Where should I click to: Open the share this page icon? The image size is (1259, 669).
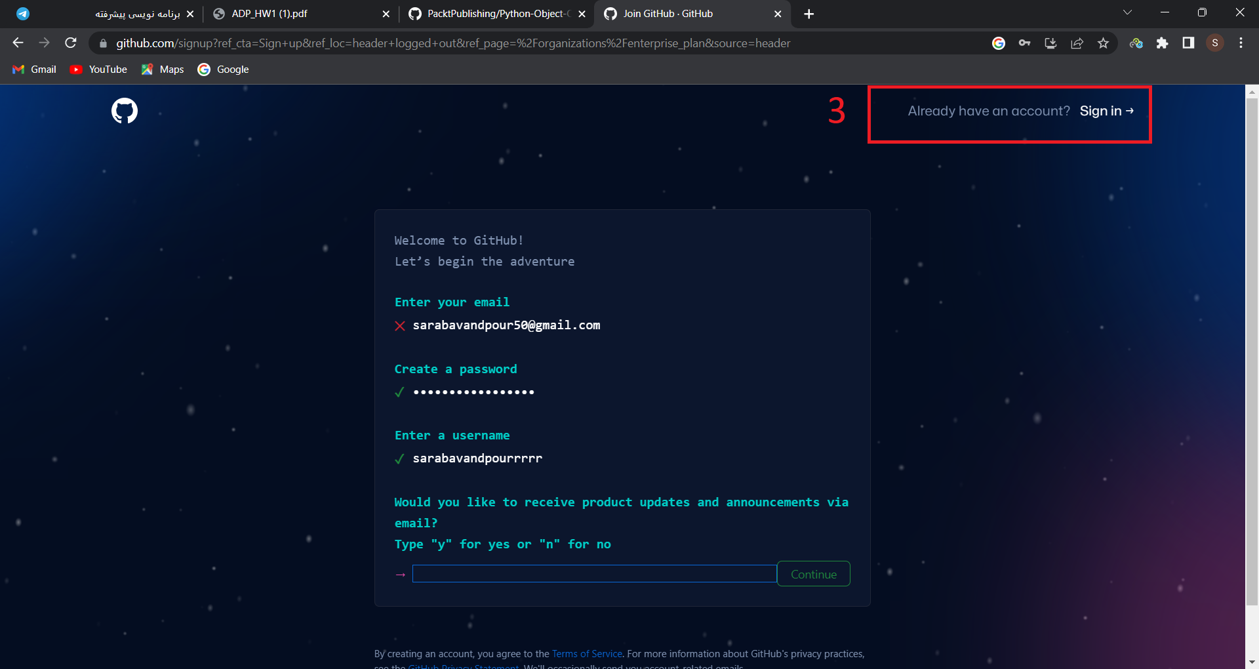point(1077,43)
